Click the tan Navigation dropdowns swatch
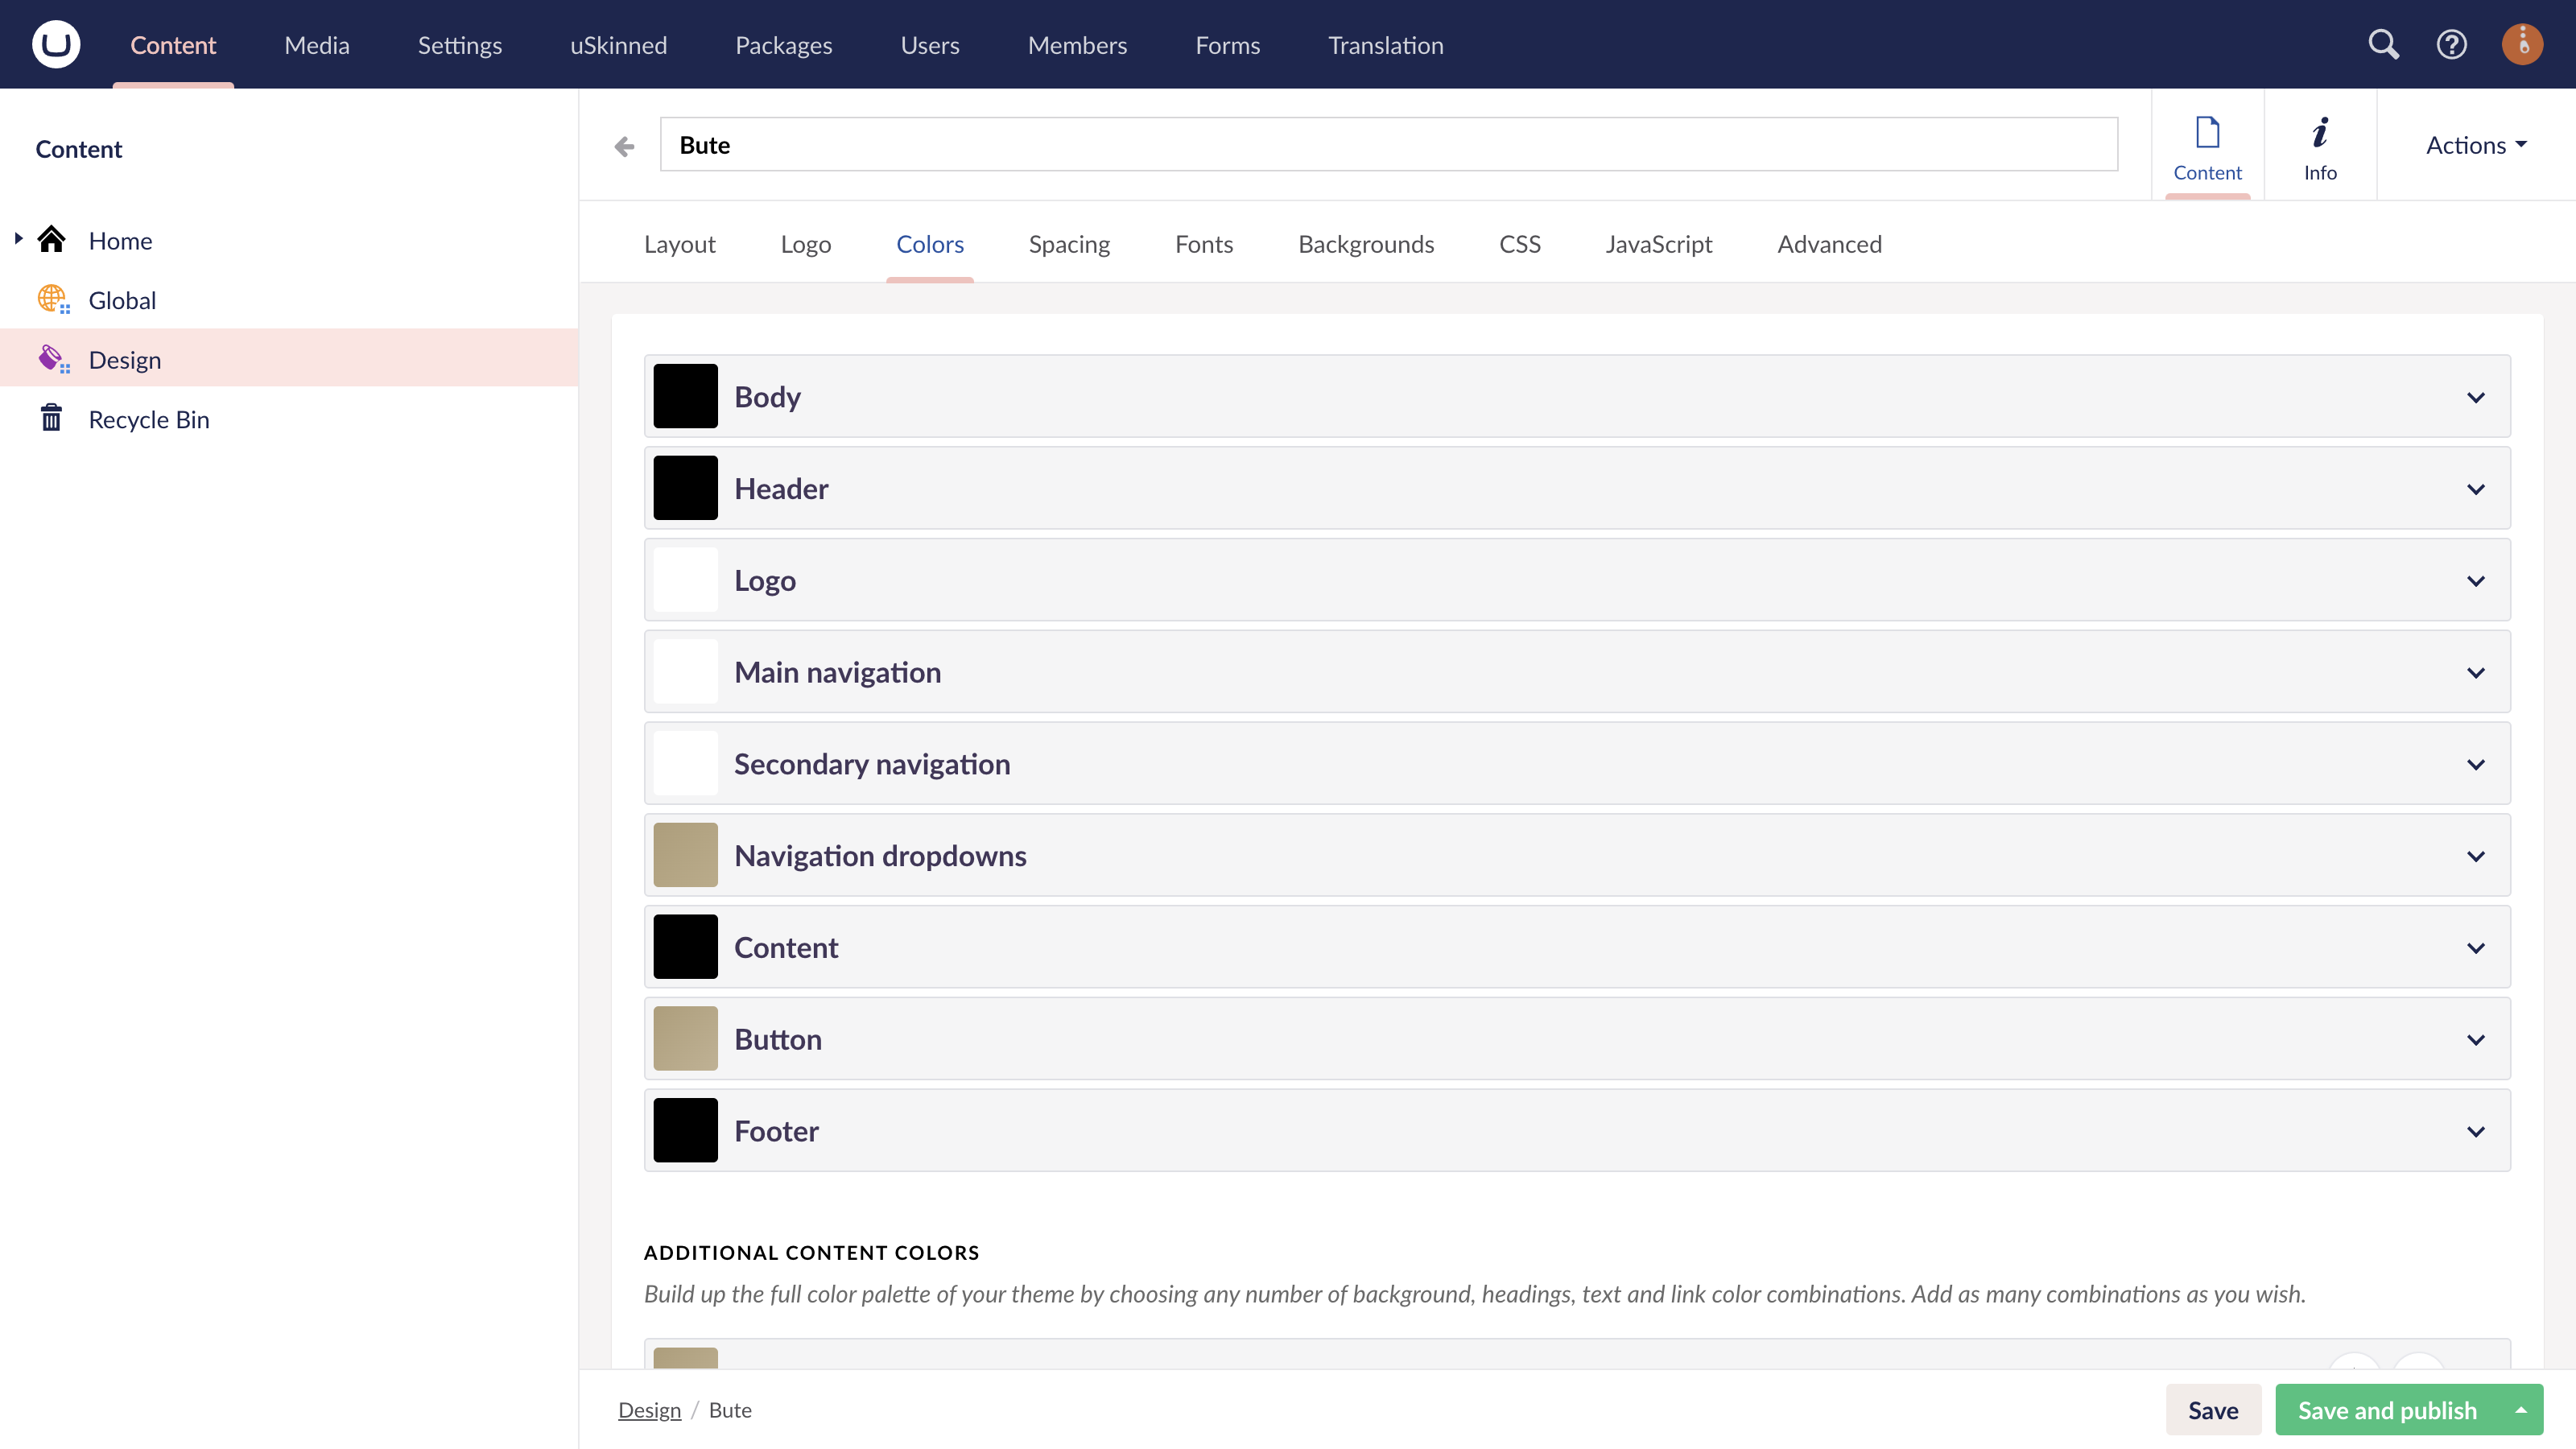This screenshot has width=2576, height=1449. click(x=685, y=855)
